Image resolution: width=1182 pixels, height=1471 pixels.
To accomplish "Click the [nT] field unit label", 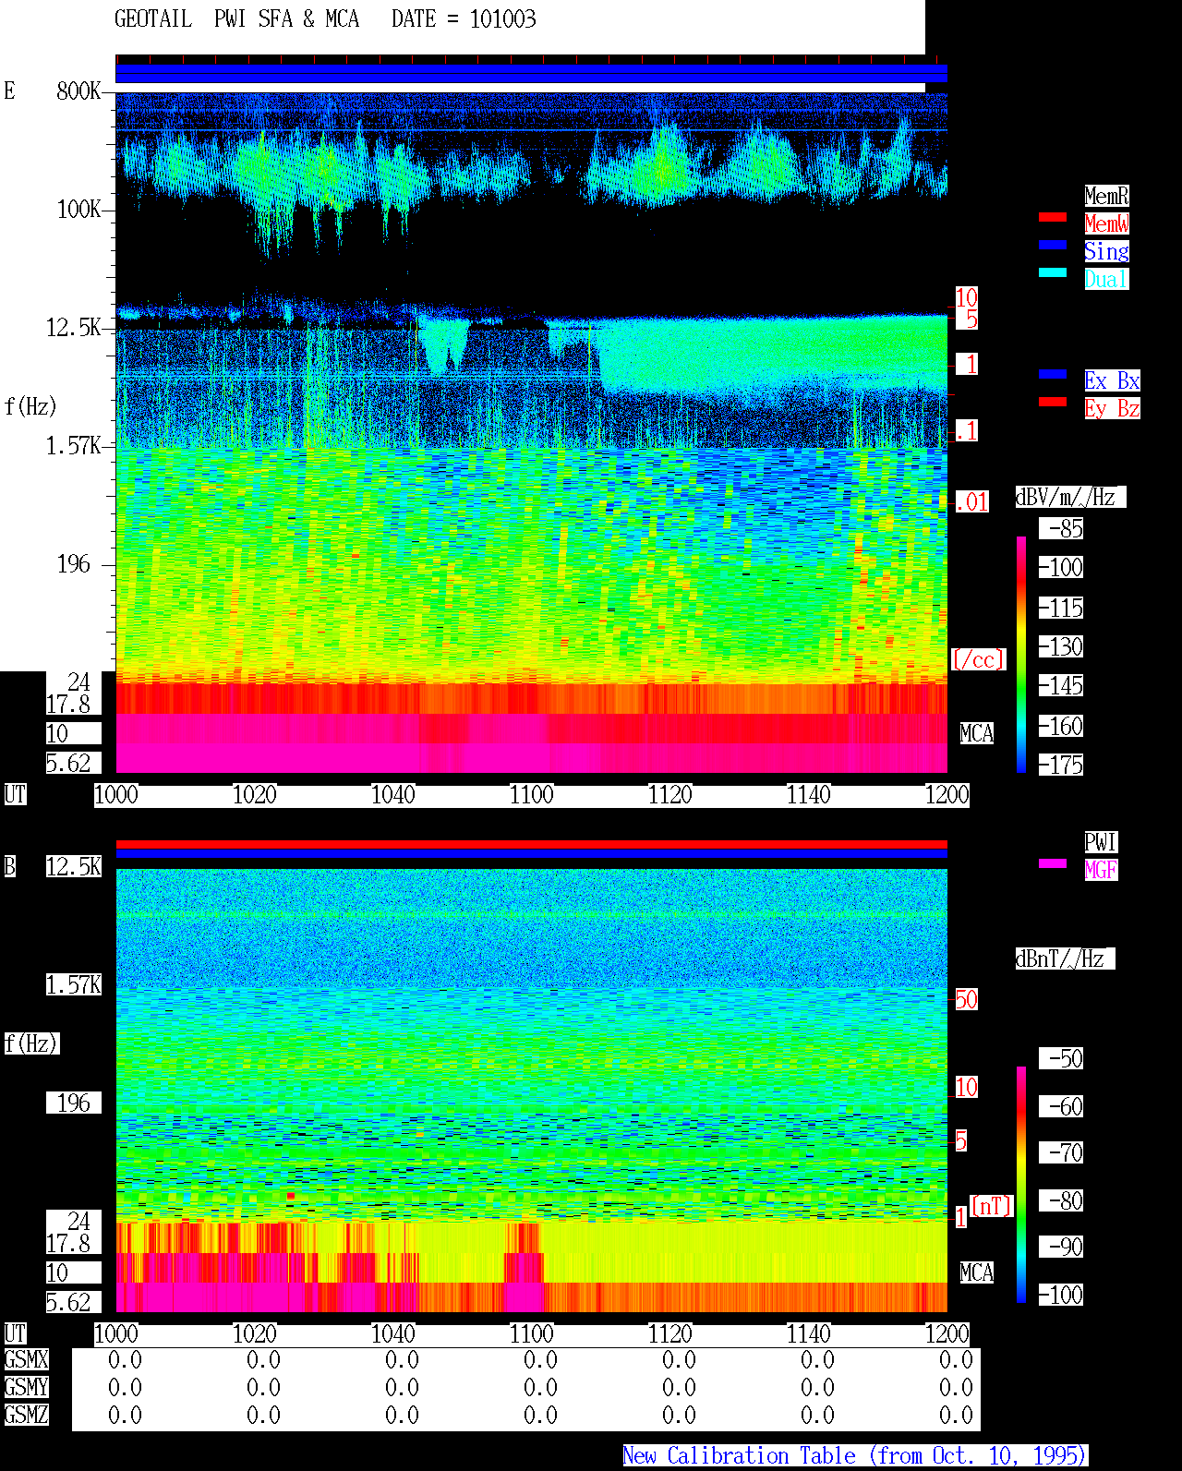I will tap(992, 1206).
